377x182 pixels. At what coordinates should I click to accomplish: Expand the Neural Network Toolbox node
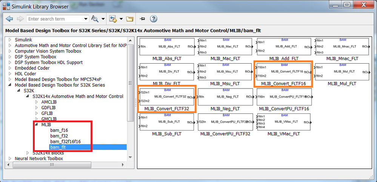click(x=10, y=159)
